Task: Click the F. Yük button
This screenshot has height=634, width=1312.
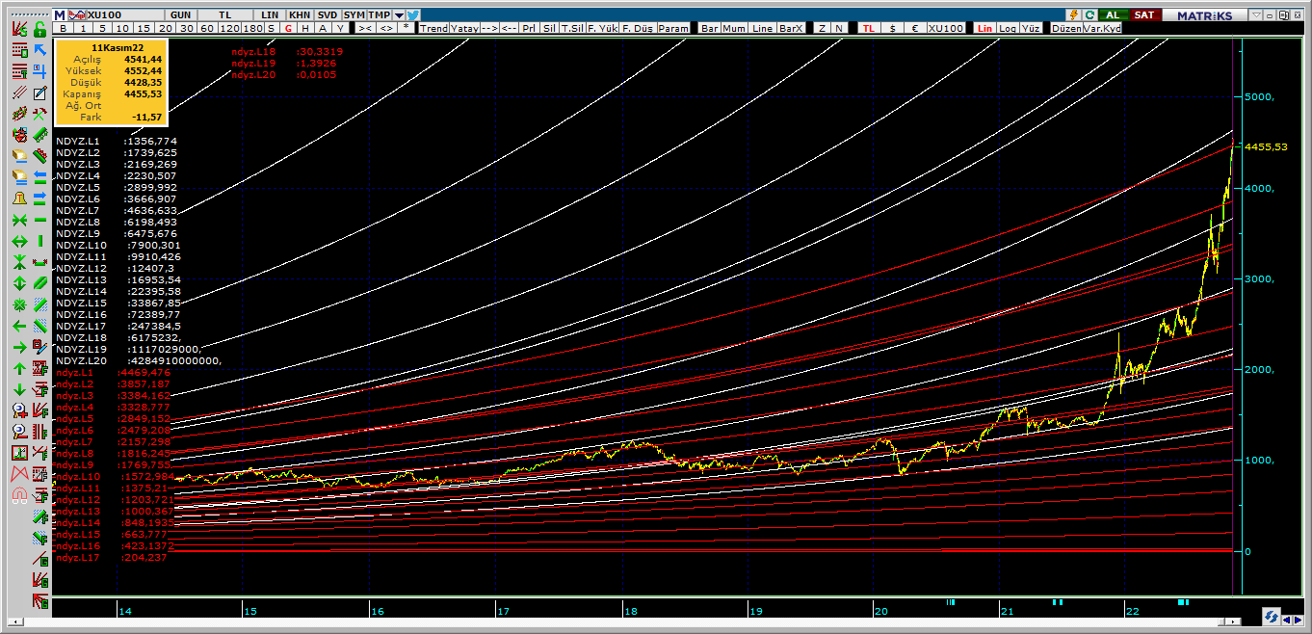Action: pyautogui.click(x=602, y=28)
